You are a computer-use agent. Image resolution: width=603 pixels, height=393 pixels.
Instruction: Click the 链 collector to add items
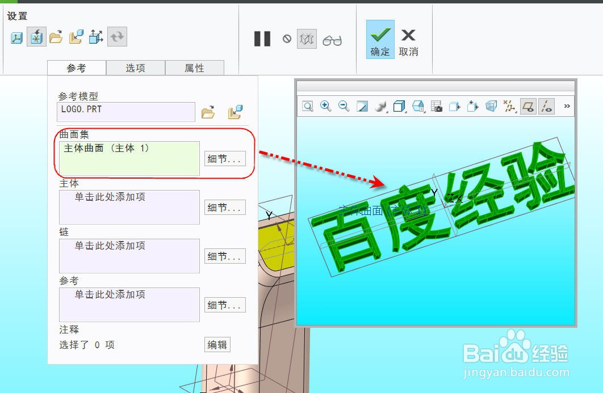pyautogui.click(x=129, y=256)
